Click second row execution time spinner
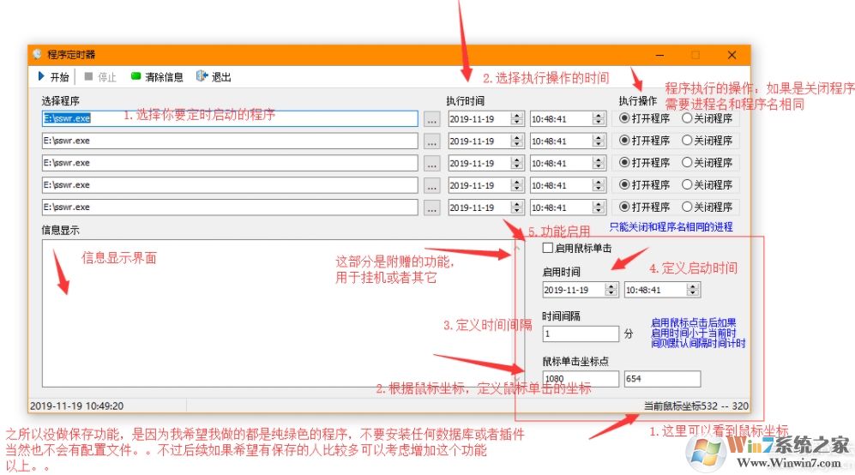 [x=599, y=141]
